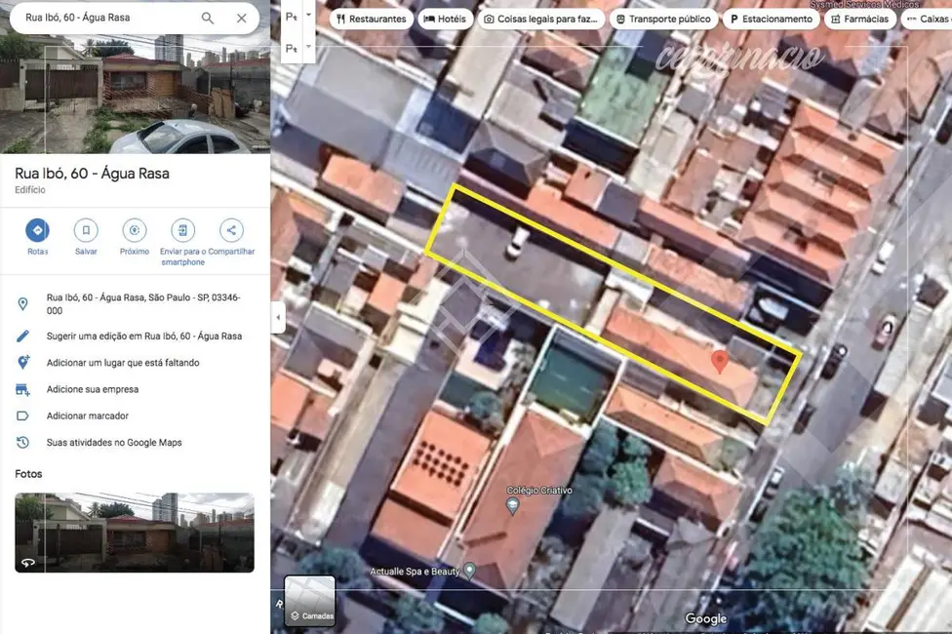Screen dimensions: 952x634
Task: Click the Rotas directions icon
Action: tap(37, 231)
